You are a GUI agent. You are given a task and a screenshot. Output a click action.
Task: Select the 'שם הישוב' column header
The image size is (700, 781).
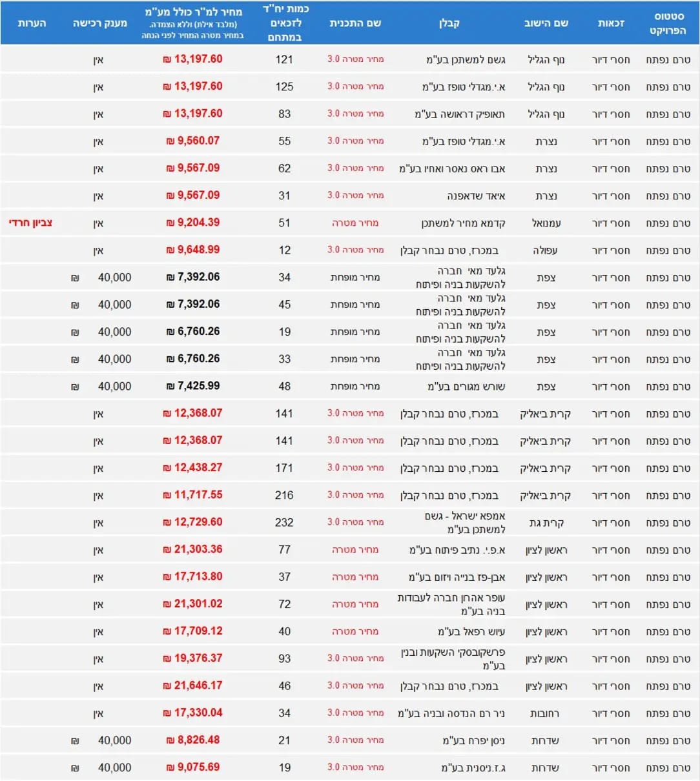coord(546,23)
